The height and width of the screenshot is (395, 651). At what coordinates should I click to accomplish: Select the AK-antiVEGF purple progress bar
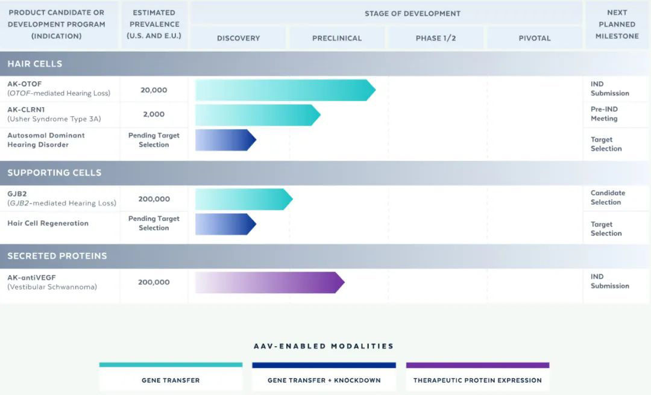coord(269,282)
